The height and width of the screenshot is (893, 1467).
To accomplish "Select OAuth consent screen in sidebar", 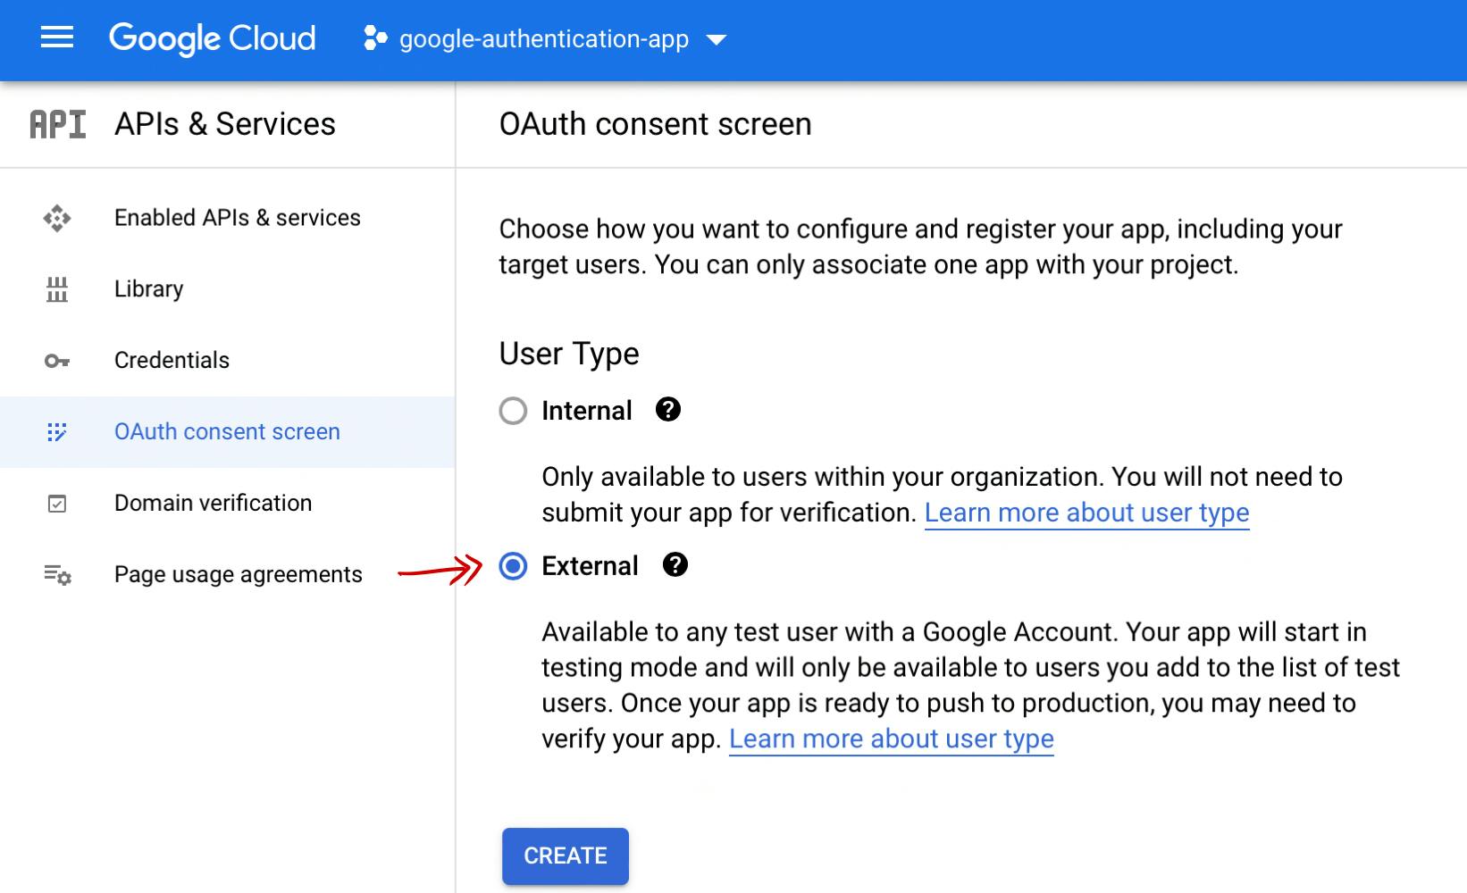I will [228, 432].
